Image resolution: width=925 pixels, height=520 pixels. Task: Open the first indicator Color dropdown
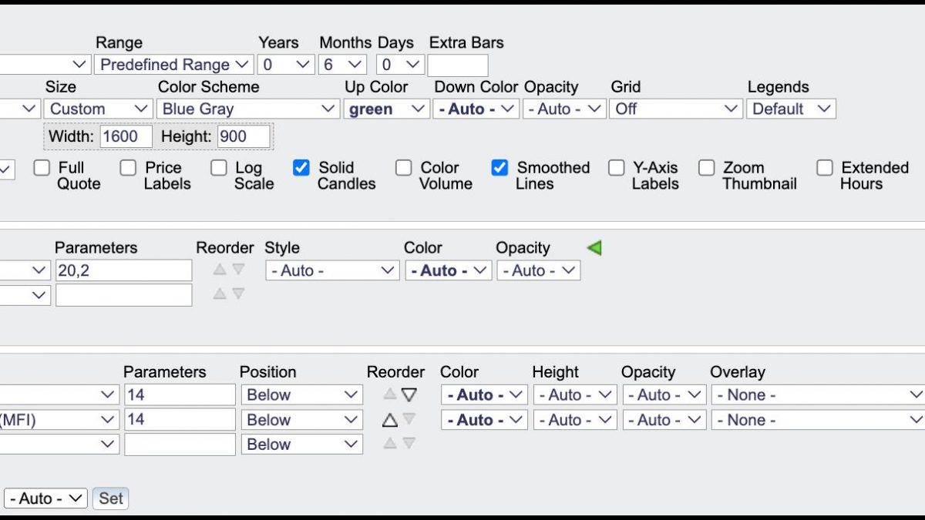coord(484,395)
